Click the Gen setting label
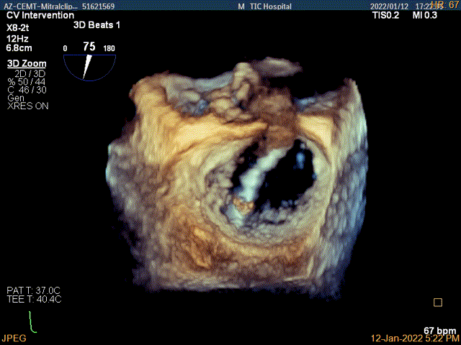This screenshot has width=461, height=345. (x=16, y=98)
